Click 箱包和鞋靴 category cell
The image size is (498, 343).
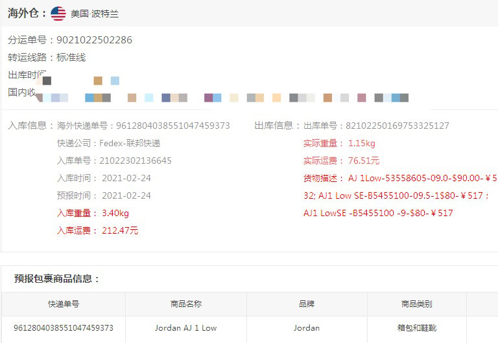(417, 327)
